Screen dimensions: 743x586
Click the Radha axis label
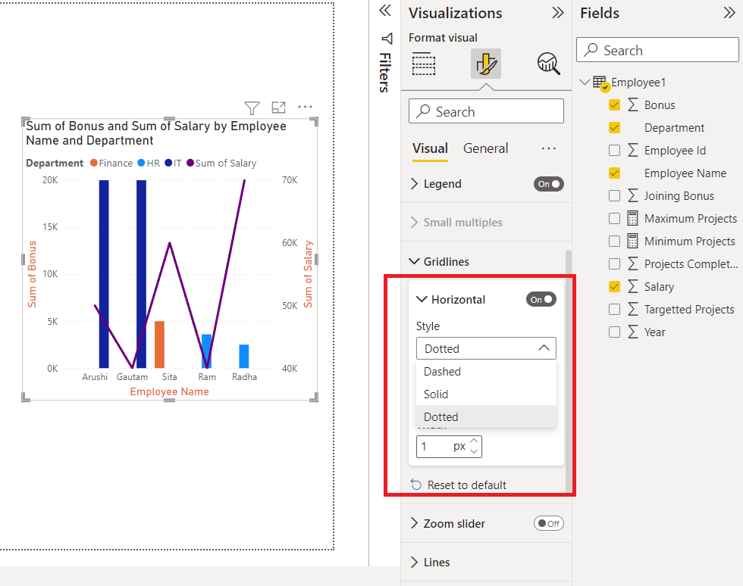point(244,377)
